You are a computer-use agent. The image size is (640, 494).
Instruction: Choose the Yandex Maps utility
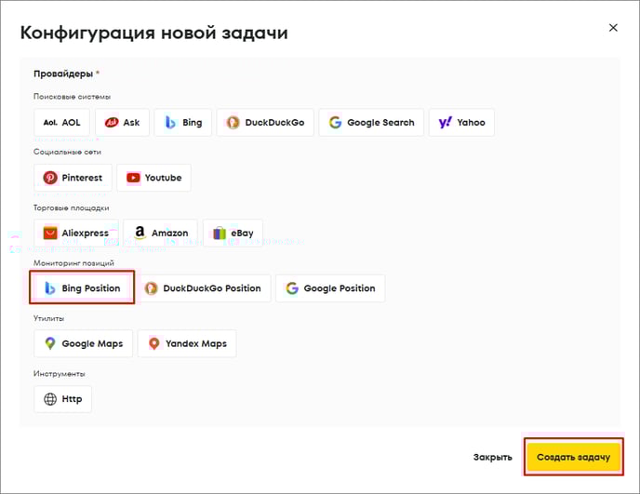point(187,344)
